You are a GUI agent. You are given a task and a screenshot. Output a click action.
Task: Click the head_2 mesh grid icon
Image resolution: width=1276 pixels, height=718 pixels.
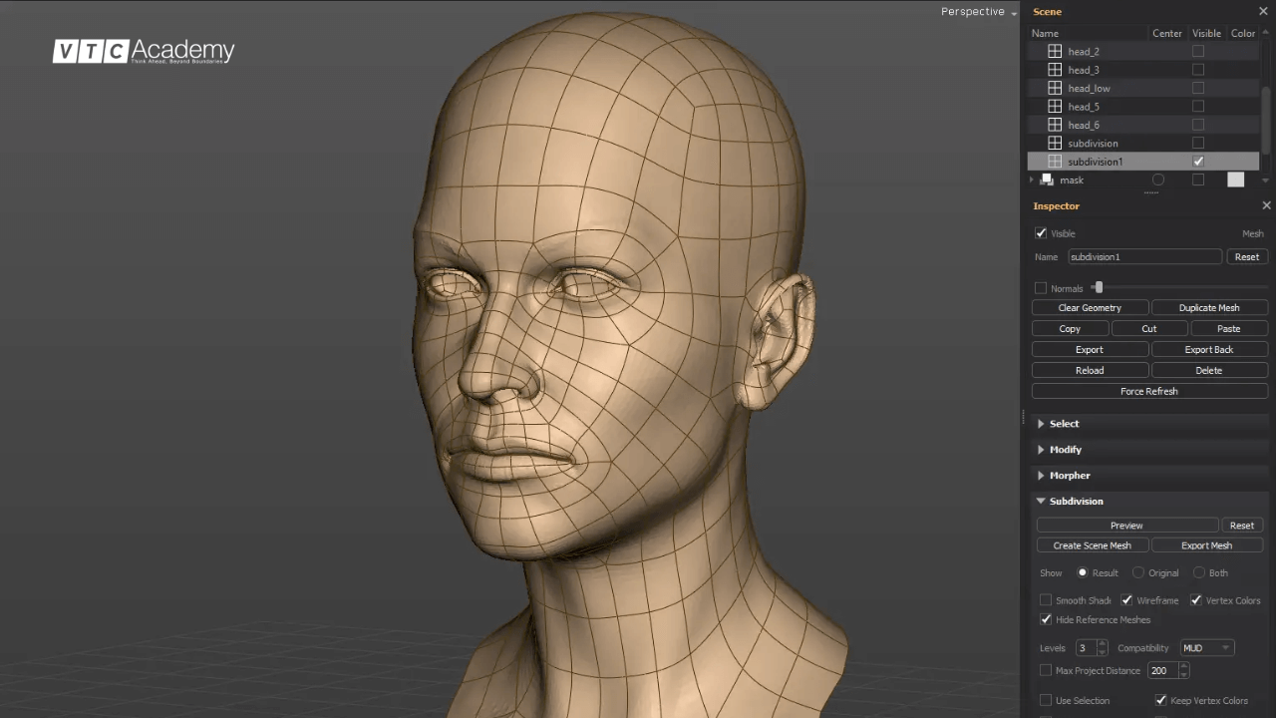pyautogui.click(x=1055, y=51)
